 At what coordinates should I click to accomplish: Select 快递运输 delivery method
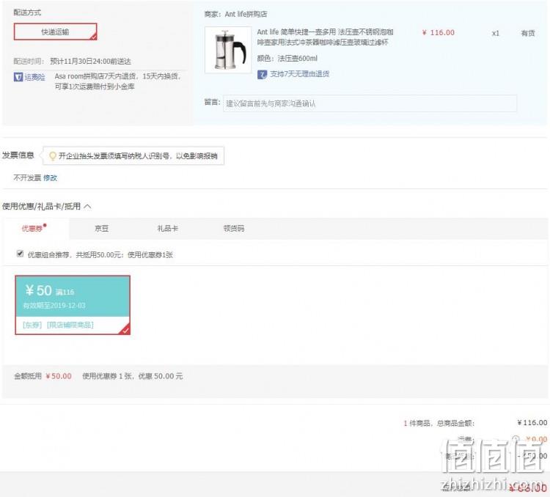coord(55,32)
